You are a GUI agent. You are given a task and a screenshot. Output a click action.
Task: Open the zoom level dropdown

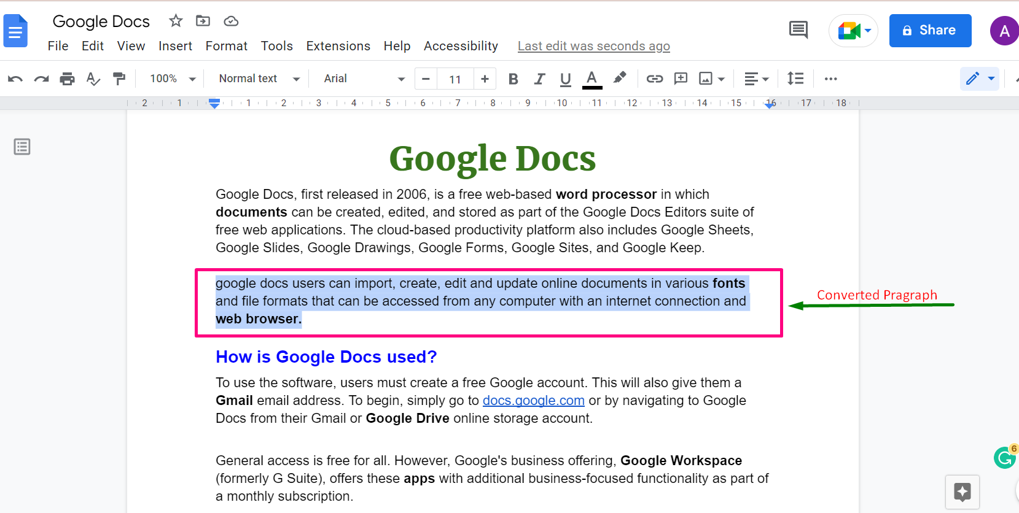173,79
